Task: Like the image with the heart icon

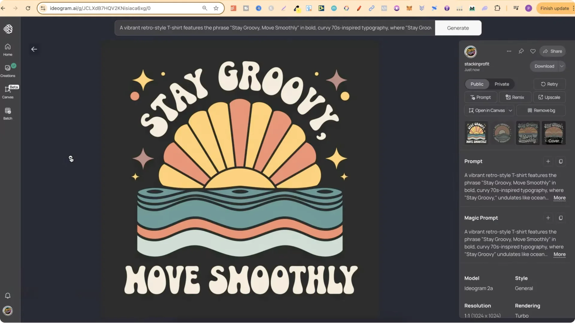Action: coord(533,51)
